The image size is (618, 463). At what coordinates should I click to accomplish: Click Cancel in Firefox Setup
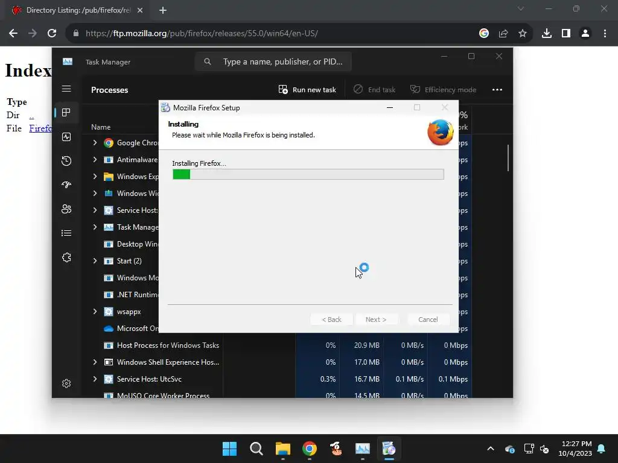click(428, 320)
